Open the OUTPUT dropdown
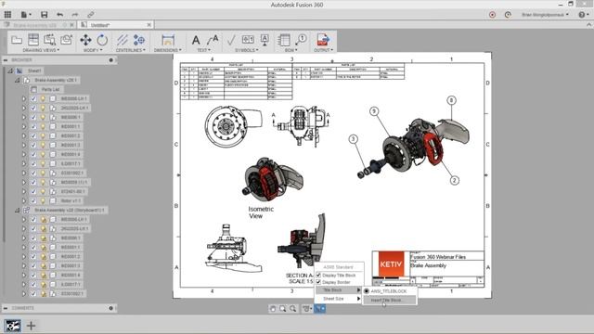This screenshot has height=334, width=594. (x=323, y=50)
